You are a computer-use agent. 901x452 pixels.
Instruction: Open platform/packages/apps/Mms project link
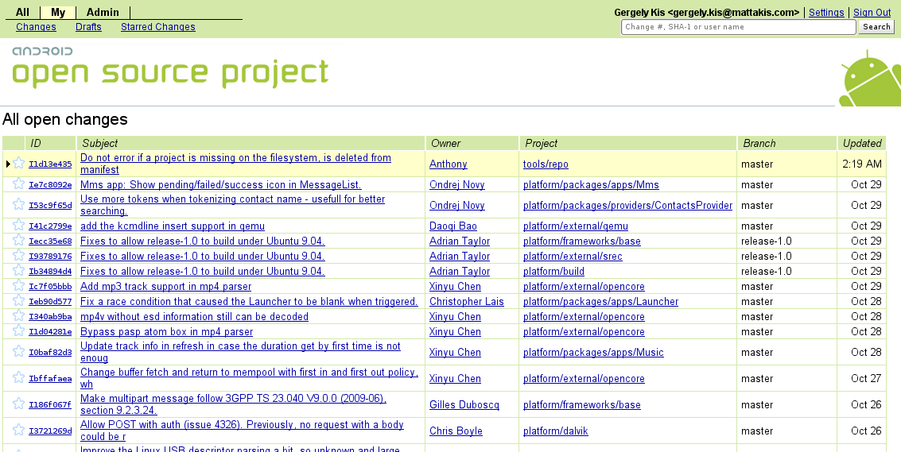(x=591, y=185)
